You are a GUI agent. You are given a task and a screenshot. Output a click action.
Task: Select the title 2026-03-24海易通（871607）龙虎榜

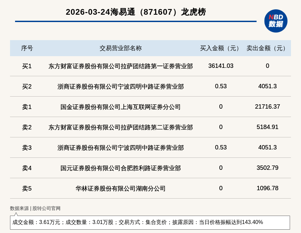pyautogui.click(x=136, y=12)
